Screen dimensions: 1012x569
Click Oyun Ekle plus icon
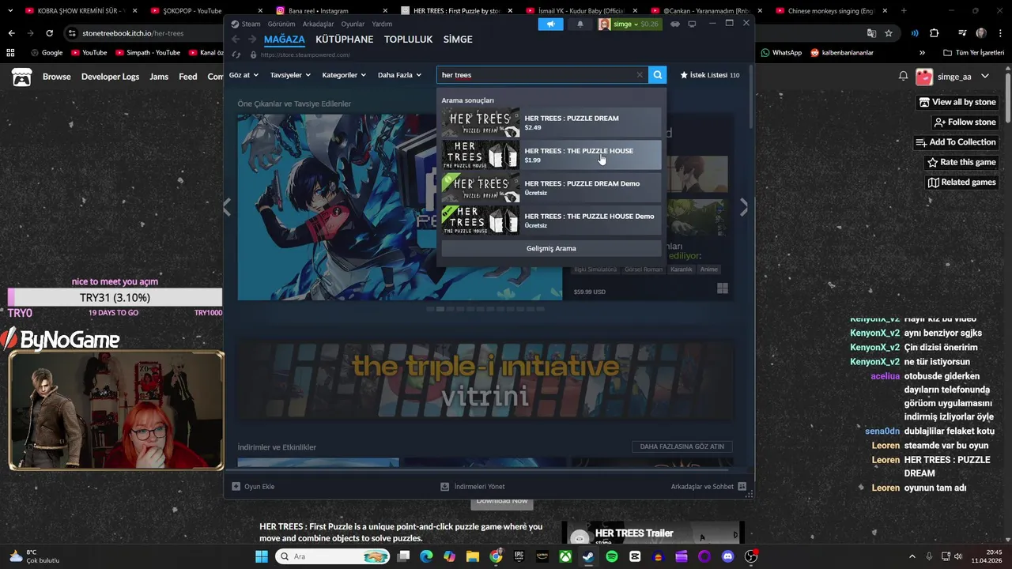point(236,487)
